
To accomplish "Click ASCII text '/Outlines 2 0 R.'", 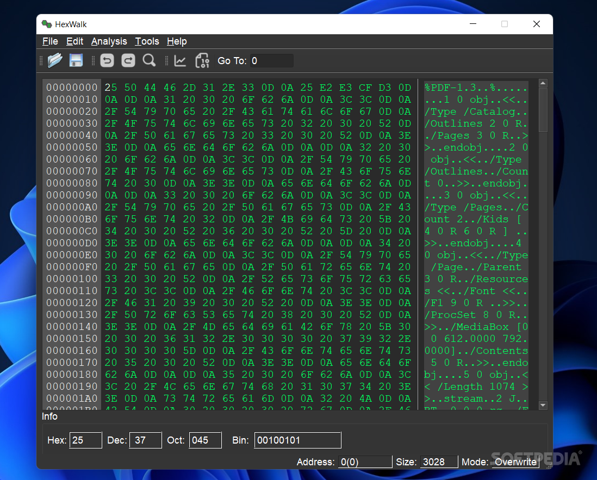I will (476, 123).
